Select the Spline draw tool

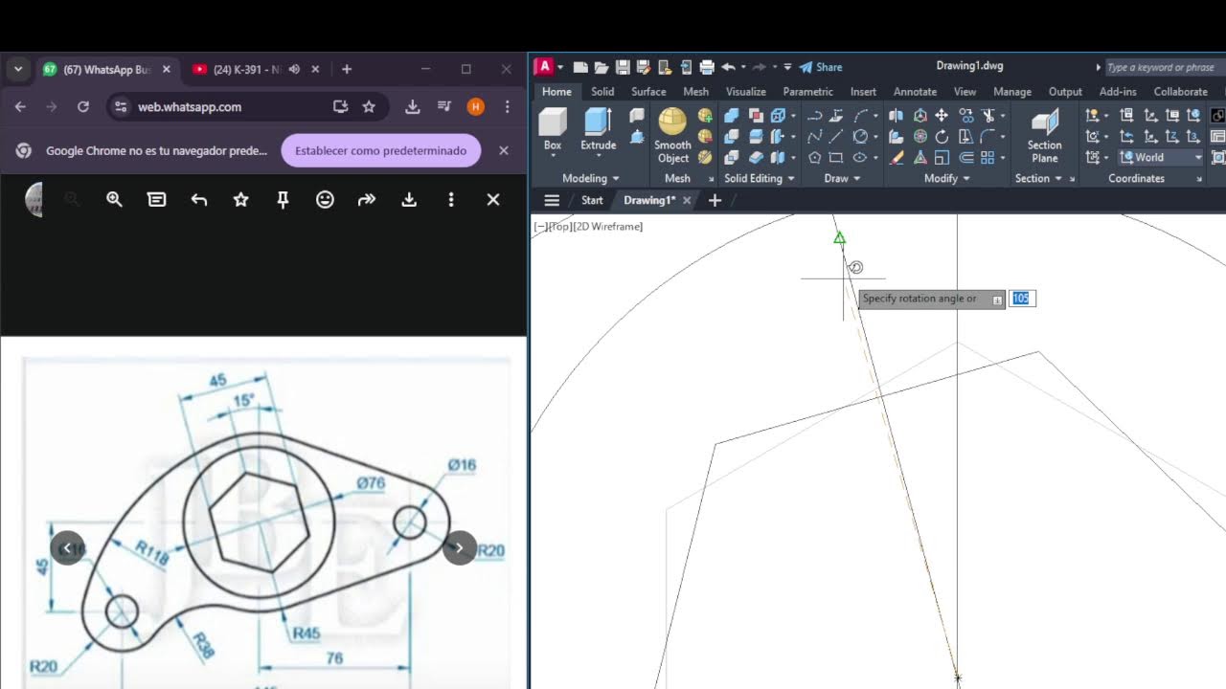815,136
